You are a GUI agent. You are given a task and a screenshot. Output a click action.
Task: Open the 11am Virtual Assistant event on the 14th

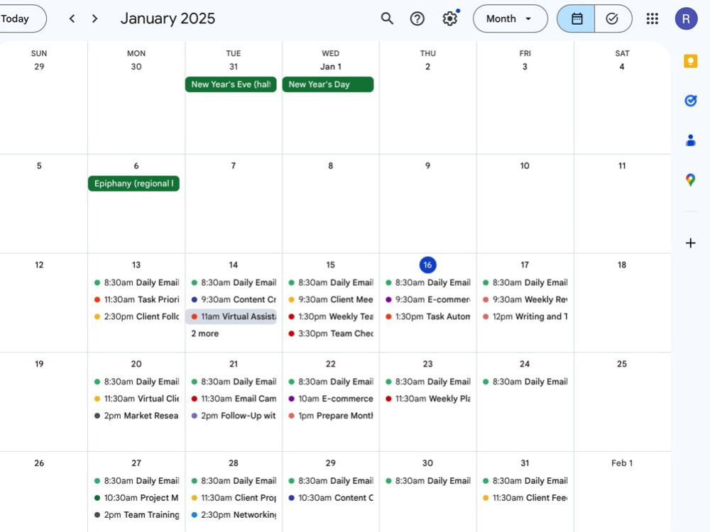(x=231, y=316)
